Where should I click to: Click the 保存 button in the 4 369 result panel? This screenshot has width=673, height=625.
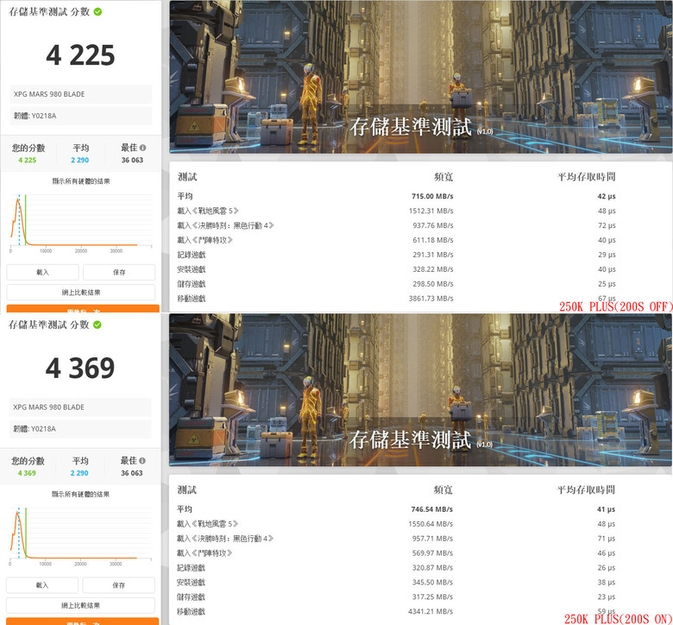(x=118, y=585)
